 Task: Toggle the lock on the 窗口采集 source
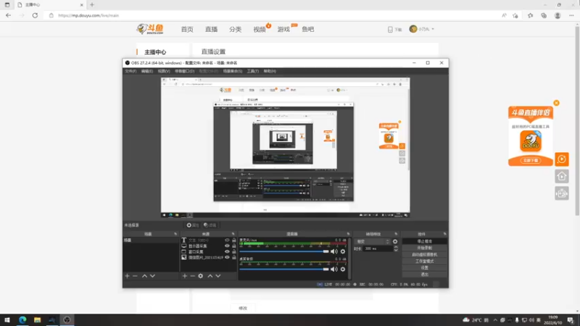233,251
